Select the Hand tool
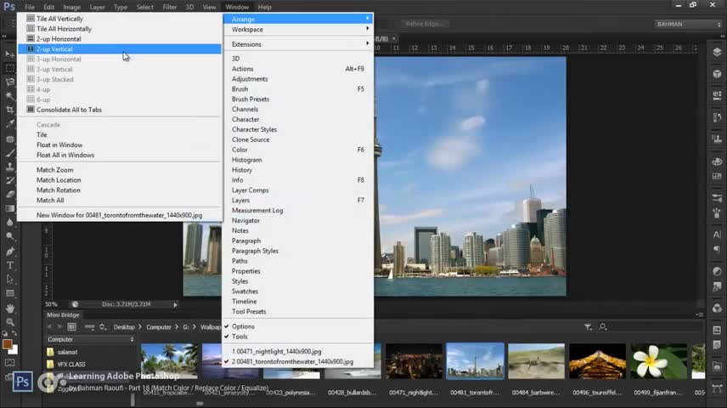The width and height of the screenshot is (727, 408). (x=10, y=309)
